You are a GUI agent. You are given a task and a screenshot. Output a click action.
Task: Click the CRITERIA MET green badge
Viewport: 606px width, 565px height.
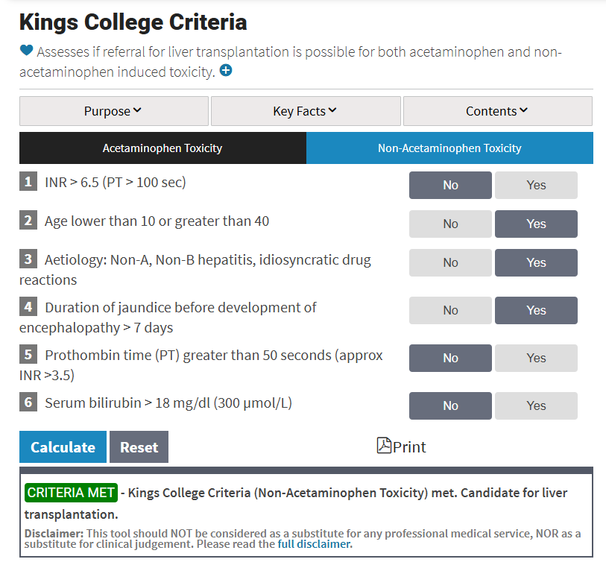[x=71, y=493]
